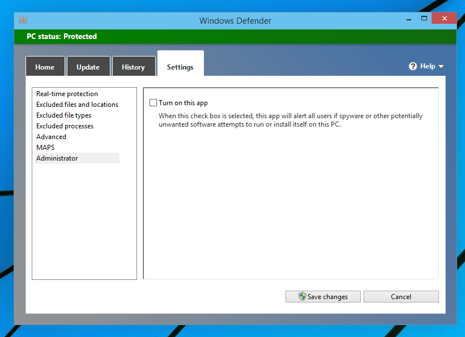Select Excluded processes settings entry
Viewport: 465px width, 337px height.
pyautogui.click(x=65, y=126)
